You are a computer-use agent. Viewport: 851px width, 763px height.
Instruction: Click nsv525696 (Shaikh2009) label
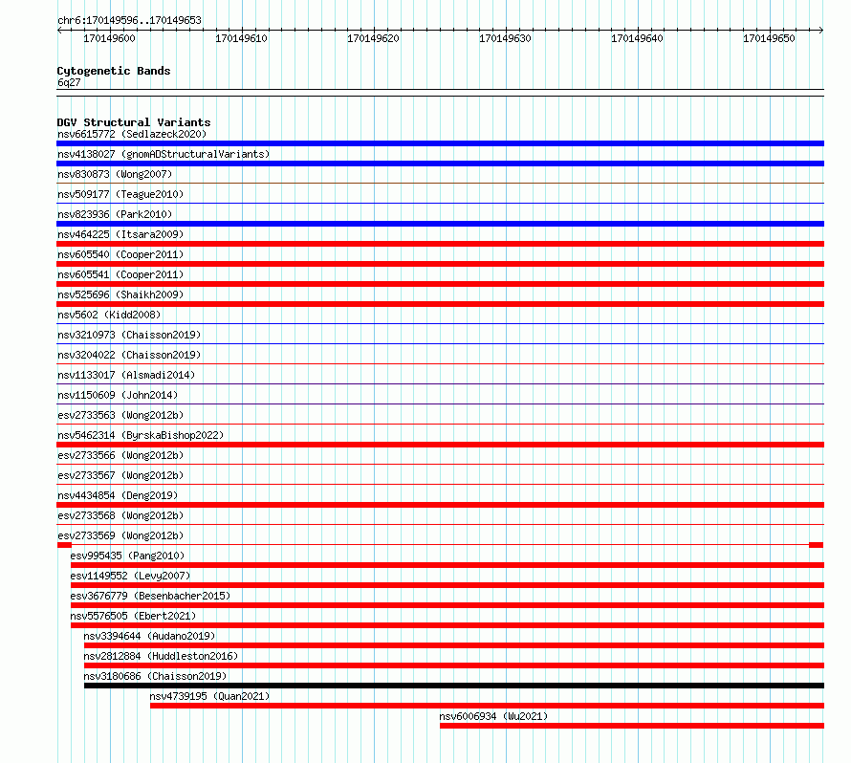(x=120, y=294)
